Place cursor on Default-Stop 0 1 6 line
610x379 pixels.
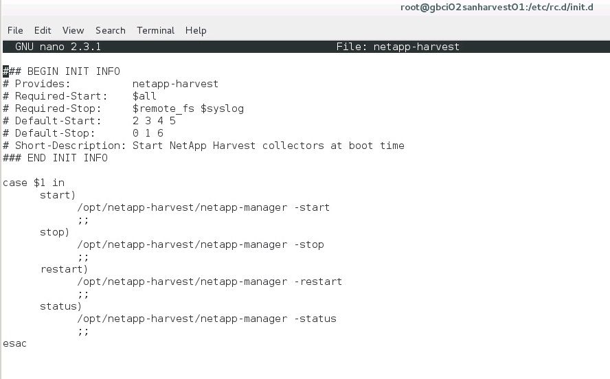[82, 133]
